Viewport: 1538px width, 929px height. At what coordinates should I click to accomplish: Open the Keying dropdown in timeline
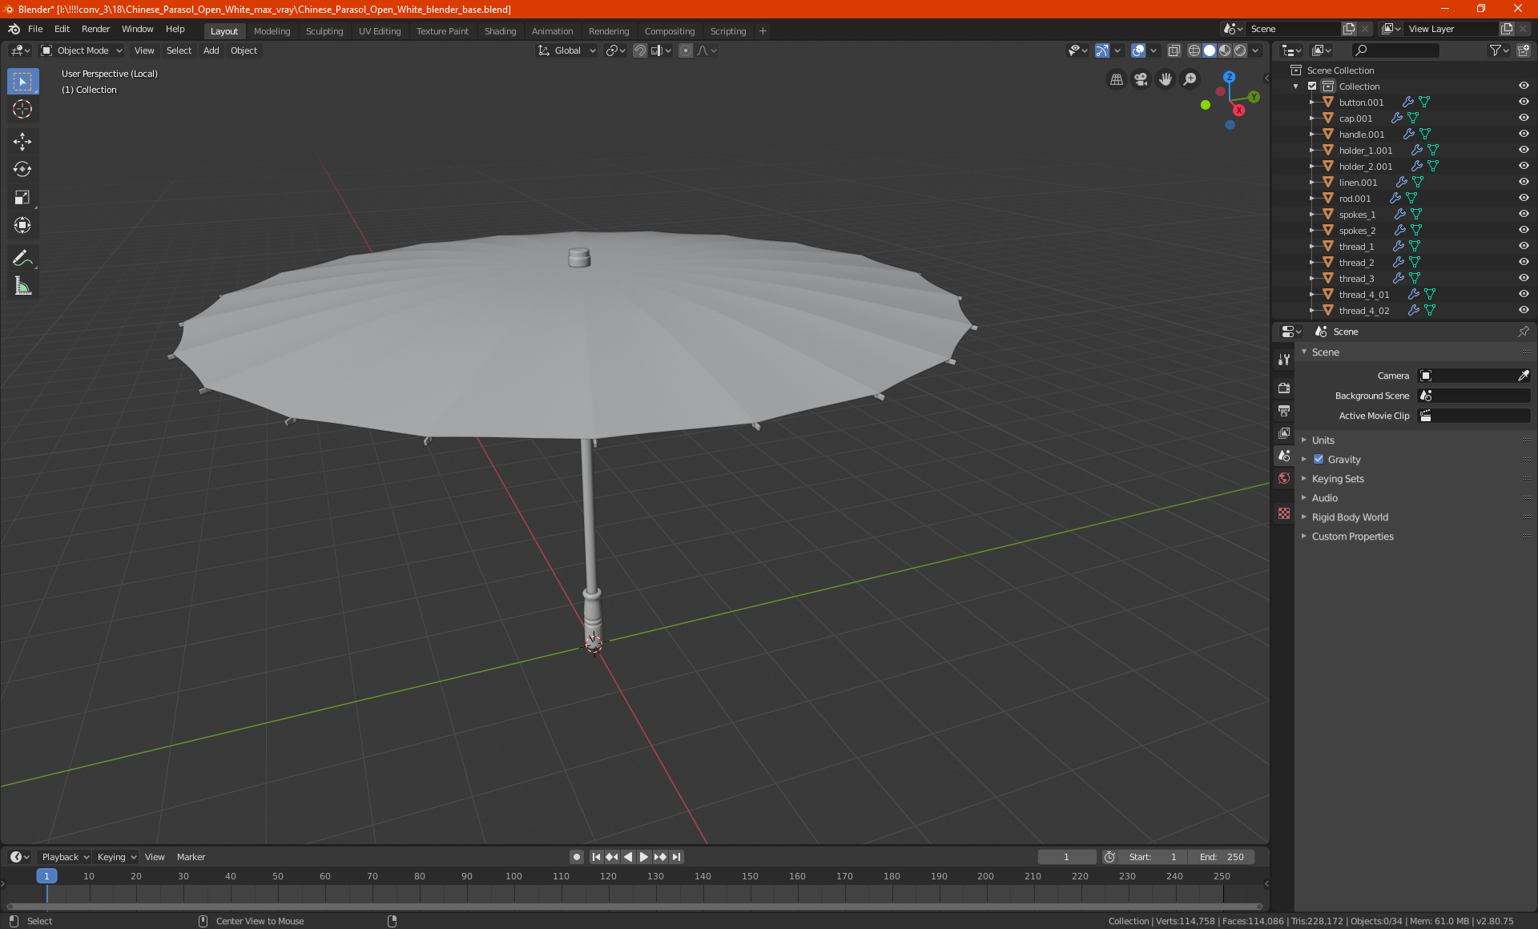click(116, 857)
